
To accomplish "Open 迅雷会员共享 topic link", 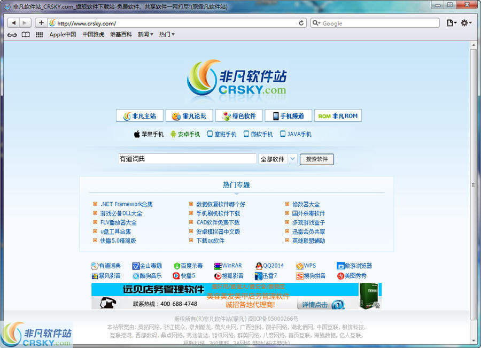I will [308, 231].
